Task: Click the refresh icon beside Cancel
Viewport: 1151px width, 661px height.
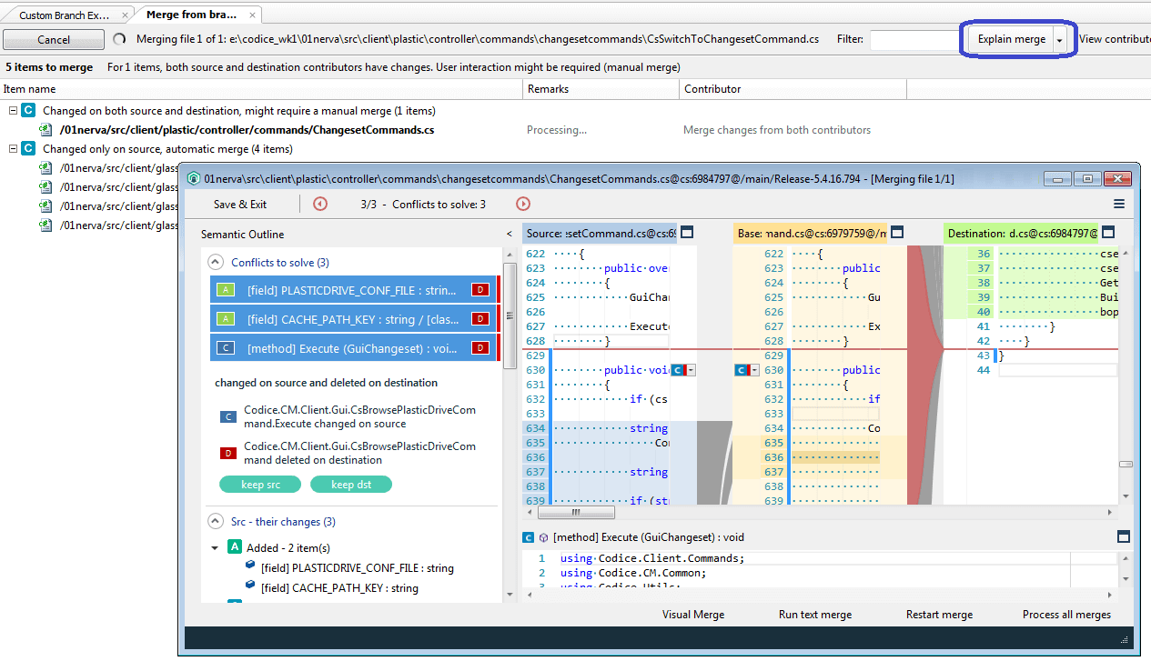Action: tap(119, 39)
